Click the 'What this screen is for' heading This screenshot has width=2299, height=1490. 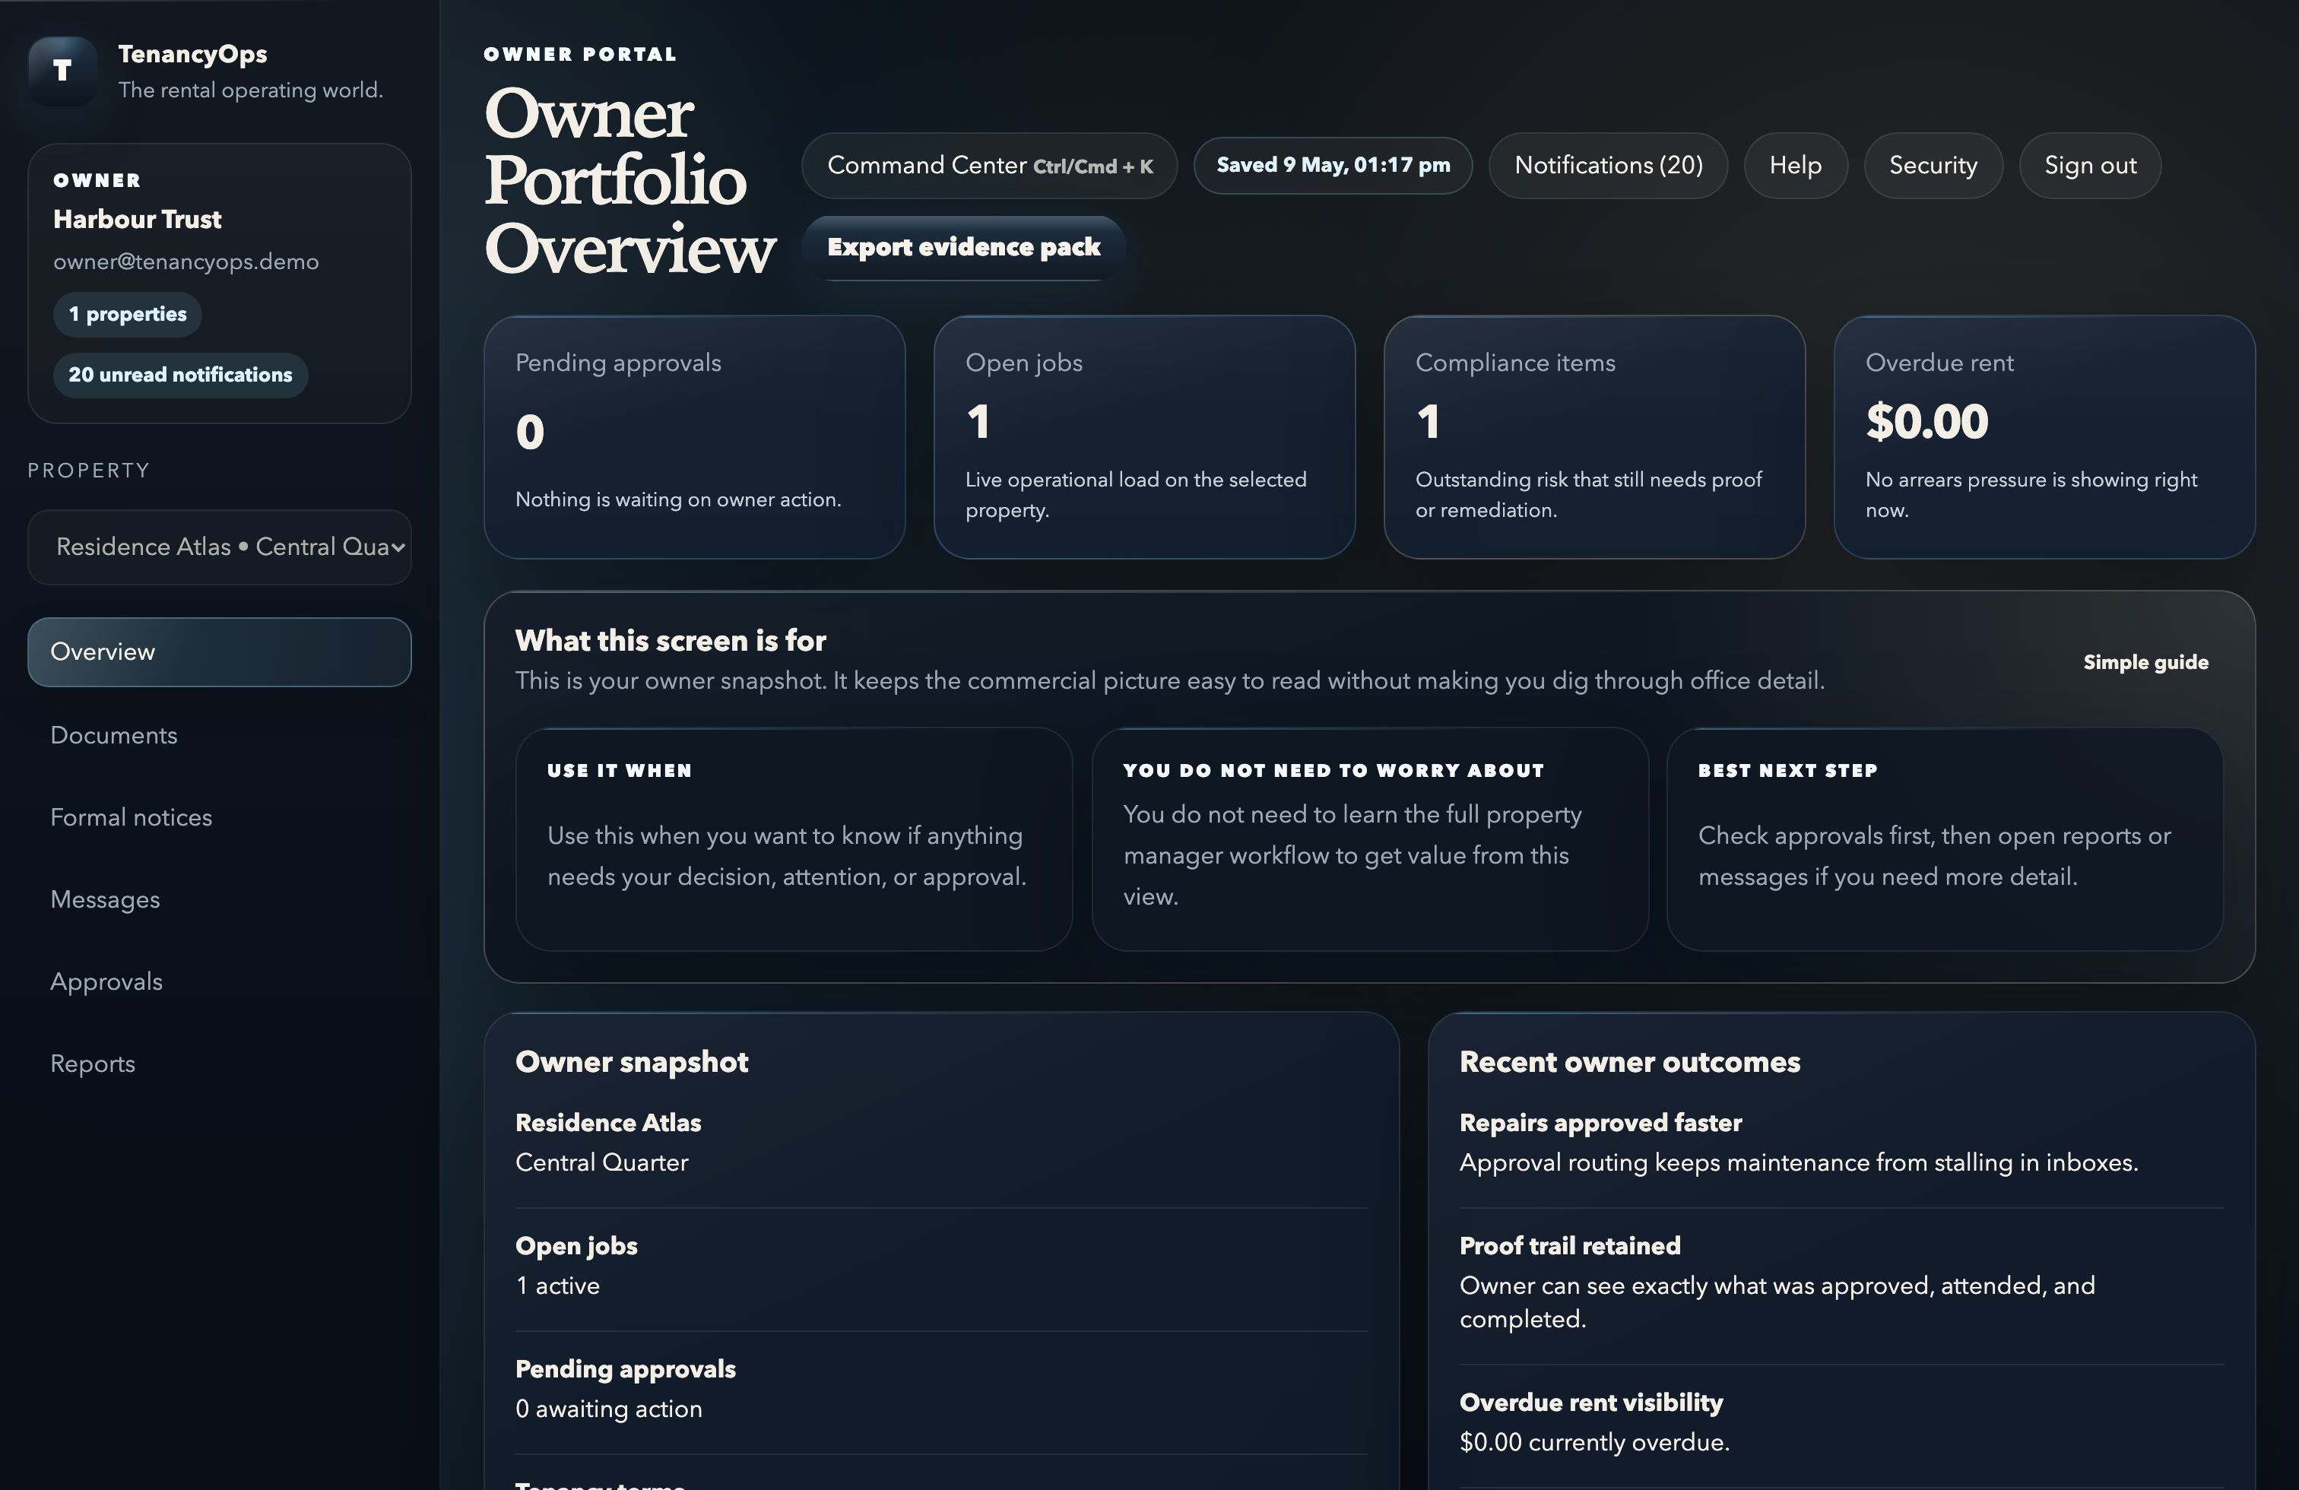tap(671, 640)
